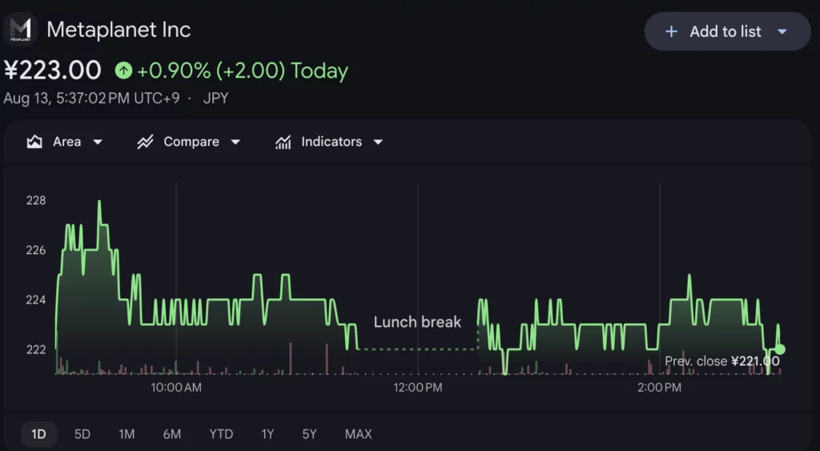Select the 1D time range tab
820x451 pixels.
(38, 434)
